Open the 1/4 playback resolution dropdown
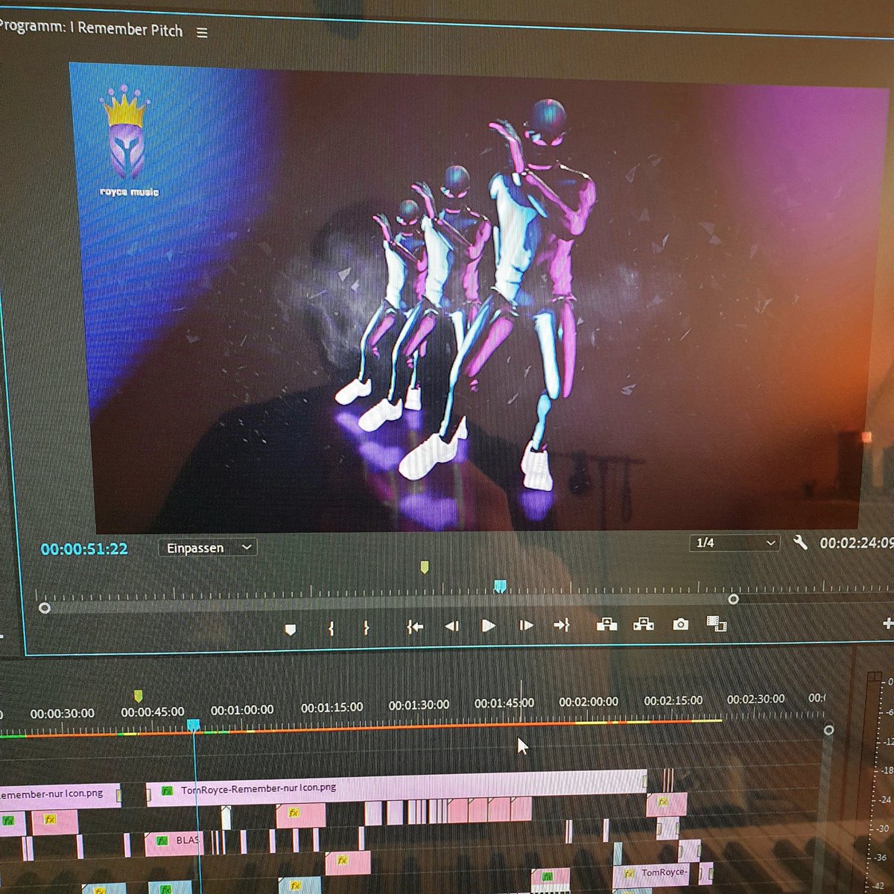Image resolution: width=894 pixels, height=894 pixels. coord(735,543)
